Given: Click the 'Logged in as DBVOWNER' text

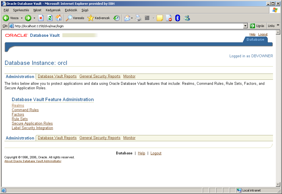Looking at the screenshot, I should [251, 56].
